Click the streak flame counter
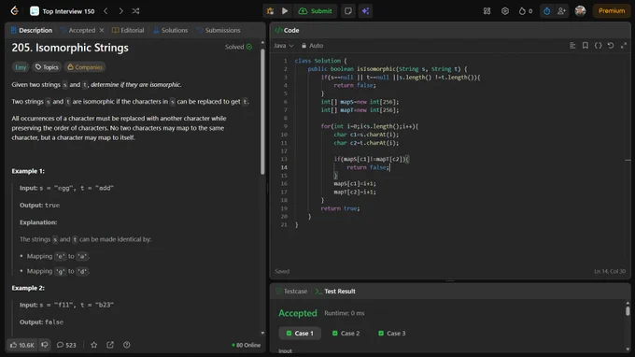The width and height of the screenshot is (635, 357). pyautogui.click(x=526, y=11)
